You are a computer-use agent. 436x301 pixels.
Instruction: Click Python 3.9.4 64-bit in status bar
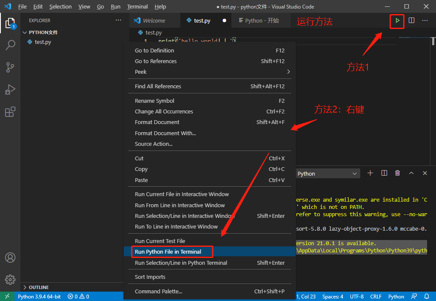(39, 296)
